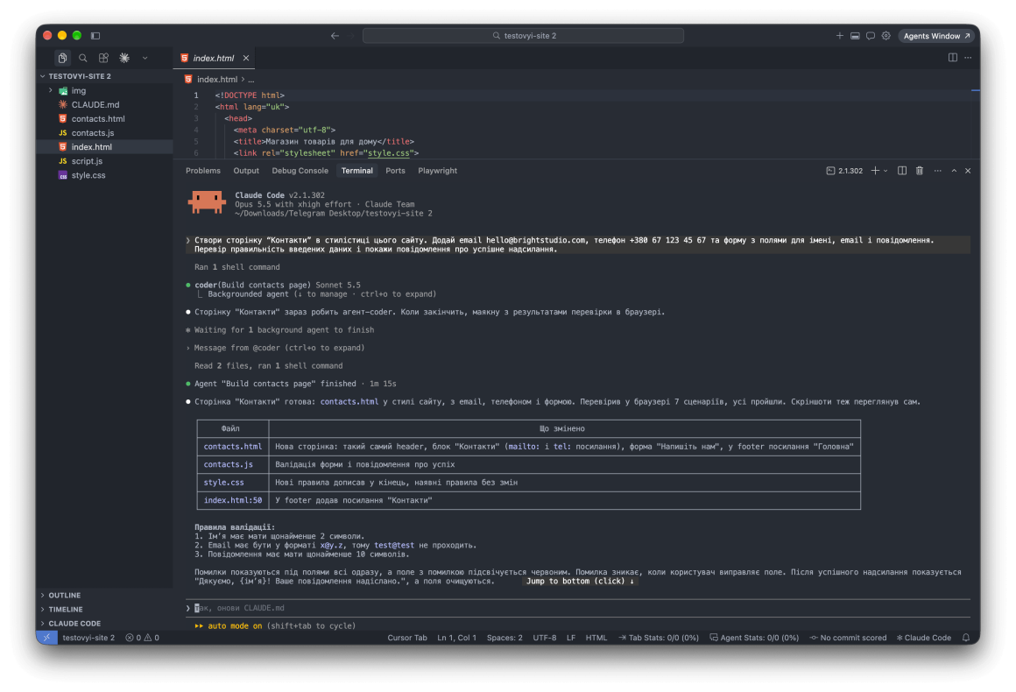Image resolution: width=1016 pixels, height=692 pixels.
Task: Go back with the left arrow
Action: 335,36
